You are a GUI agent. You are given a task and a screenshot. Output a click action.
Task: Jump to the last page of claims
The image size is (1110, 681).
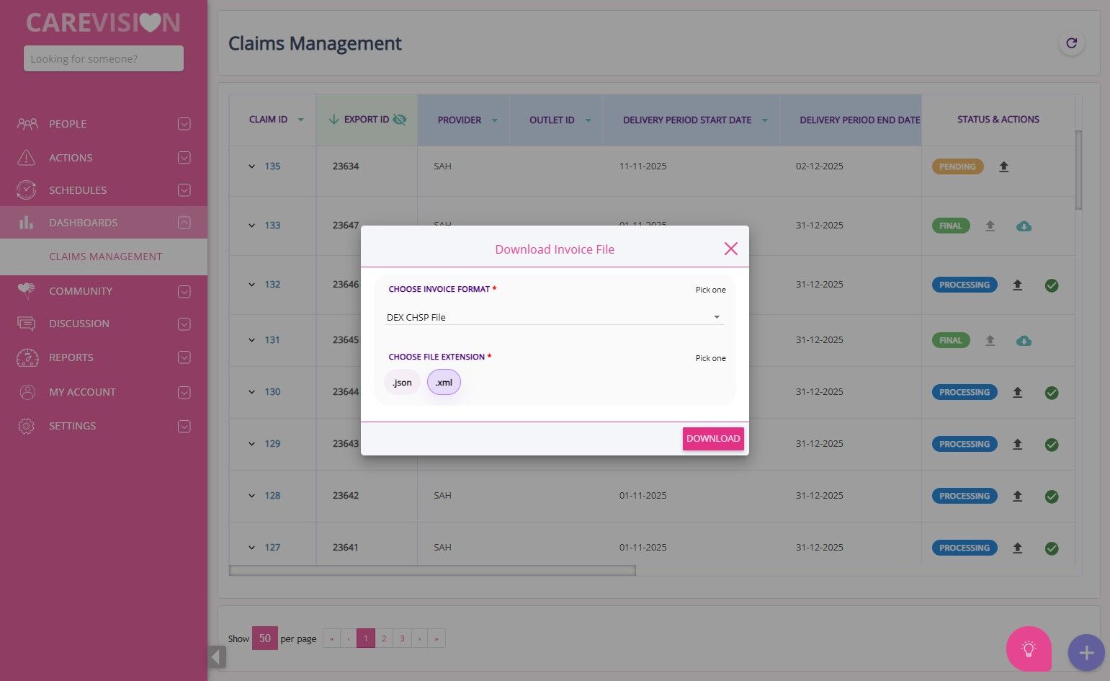pos(437,638)
